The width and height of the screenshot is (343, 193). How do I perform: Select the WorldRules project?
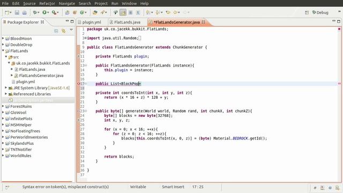coord(21,155)
